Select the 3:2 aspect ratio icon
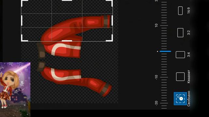 (x=180, y=32)
